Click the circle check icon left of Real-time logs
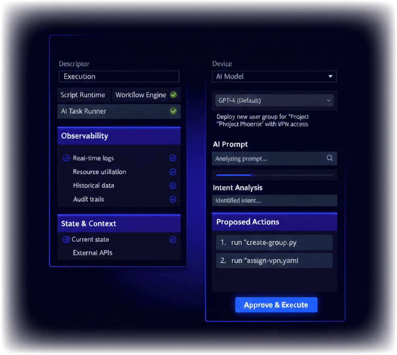The height and width of the screenshot is (355, 397). [66, 158]
